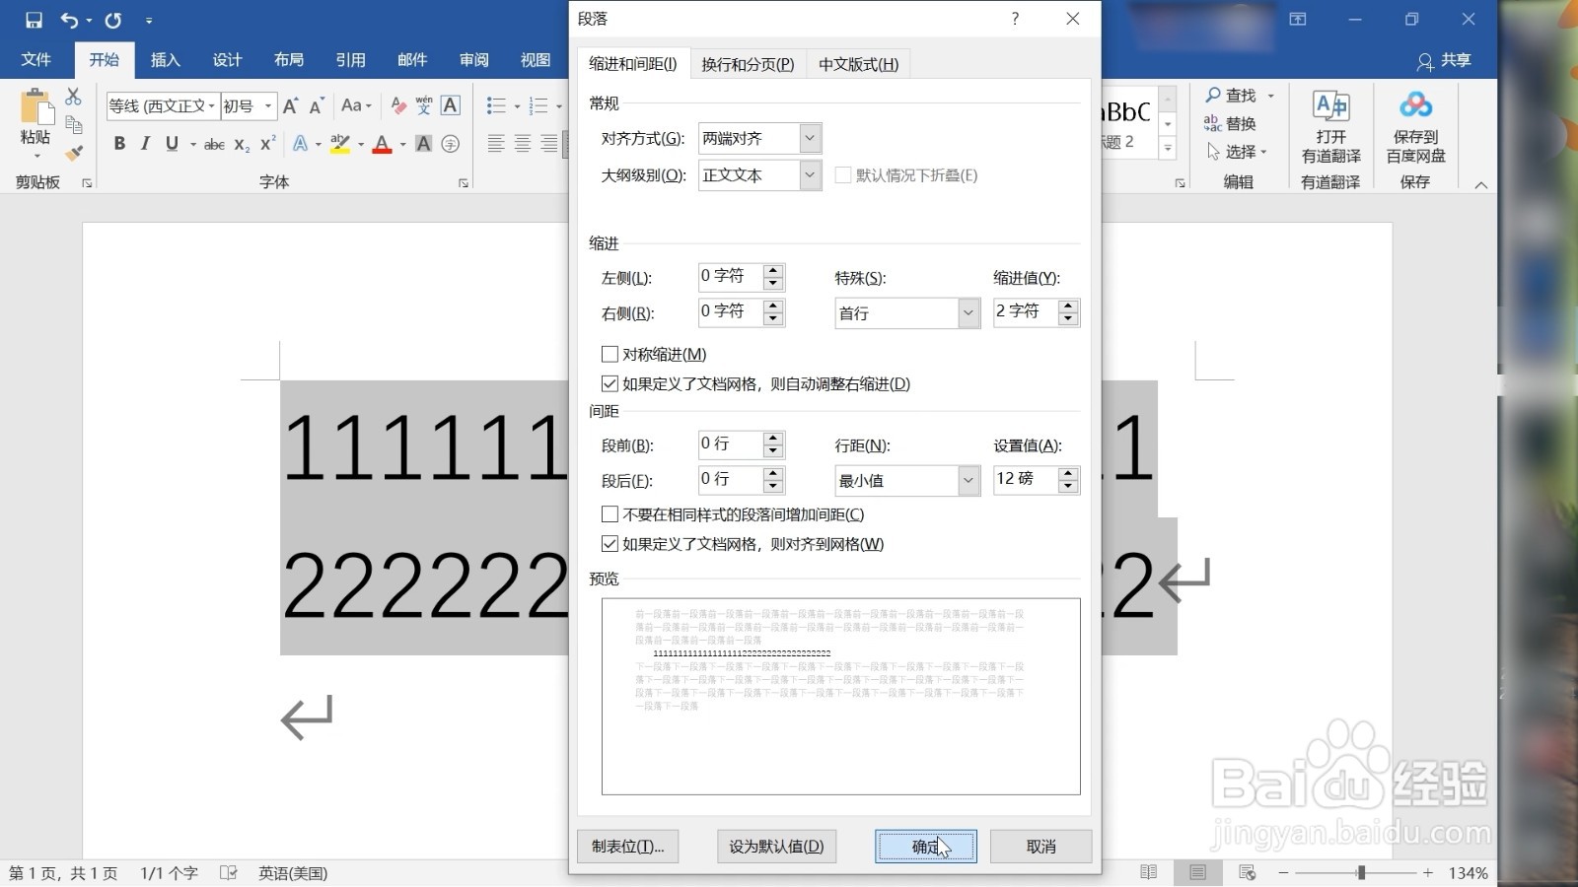Switch to Print Layout view in status bar
Image resolution: width=1578 pixels, height=887 pixels.
1197,872
